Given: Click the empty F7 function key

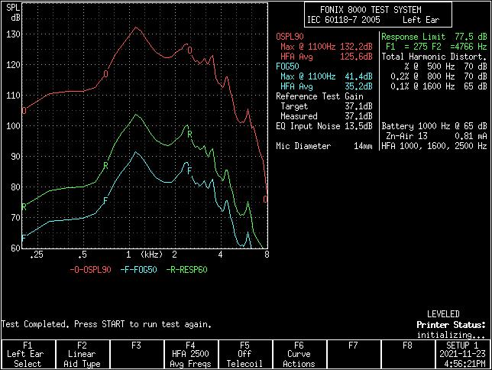Looking at the screenshot, I should 353,355.
